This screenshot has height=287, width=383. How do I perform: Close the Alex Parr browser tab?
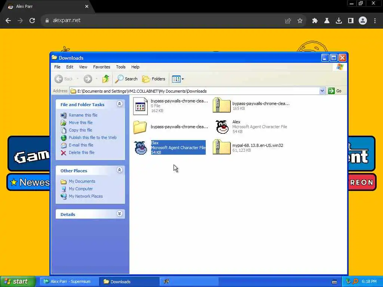[87, 7]
